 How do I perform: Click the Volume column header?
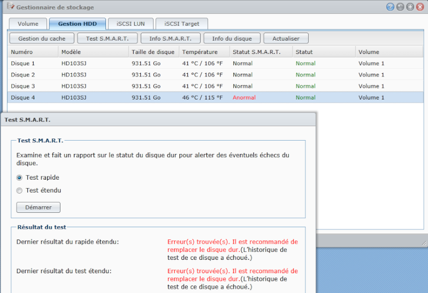(389, 52)
